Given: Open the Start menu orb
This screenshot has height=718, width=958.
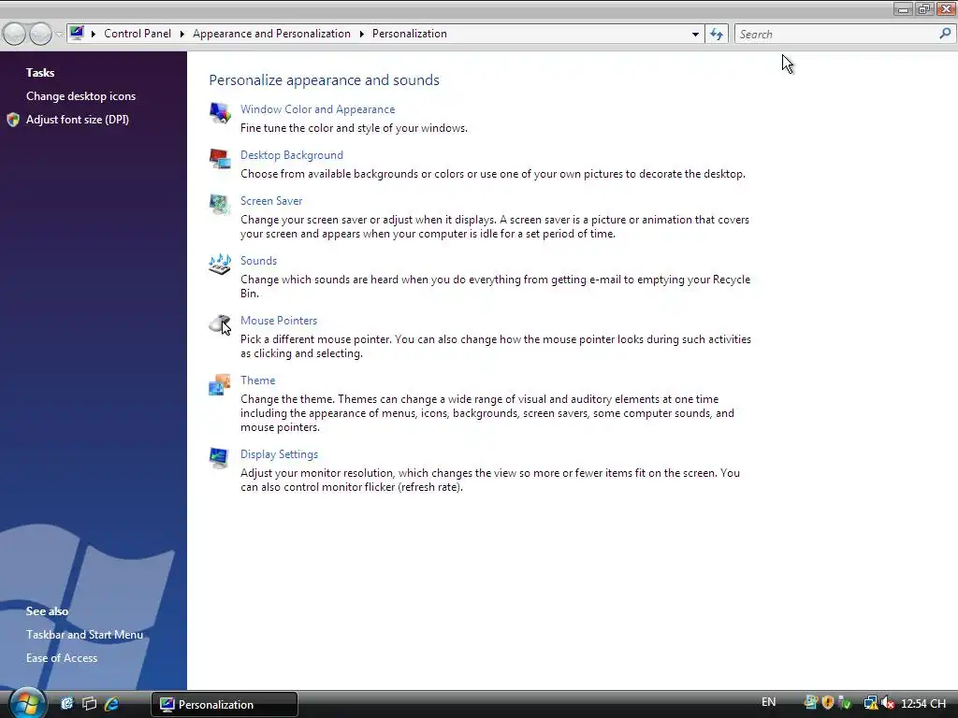Looking at the screenshot, I should 27,703.
